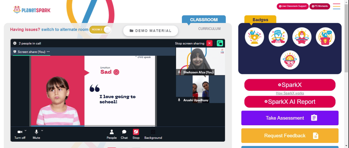
Task: Open the People panel
Action: click(112, 134)
